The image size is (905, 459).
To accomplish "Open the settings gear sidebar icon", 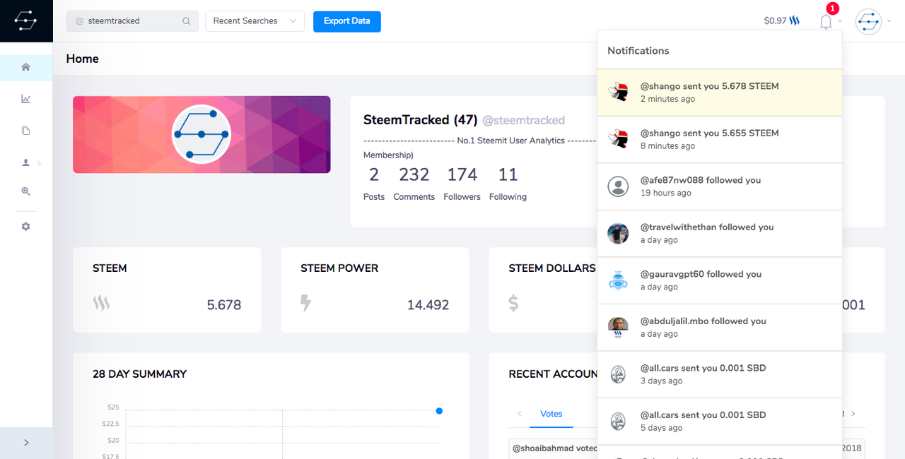I will [x=26, y=227].
